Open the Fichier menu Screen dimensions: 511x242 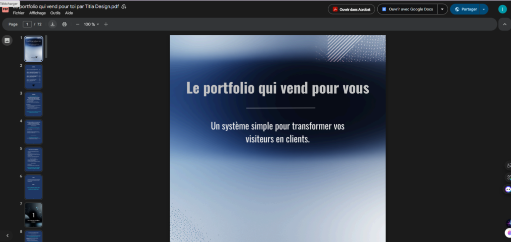click(18, 13)
